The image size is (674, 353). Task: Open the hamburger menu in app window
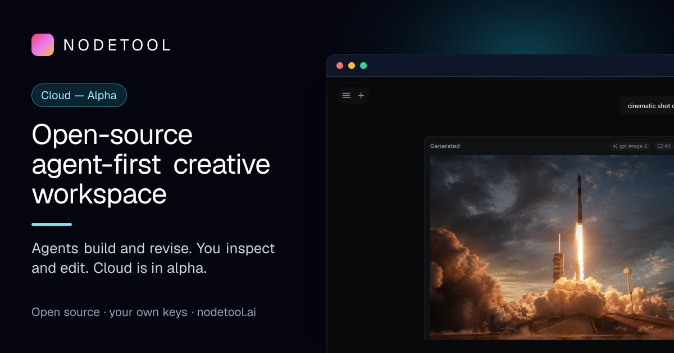tap(347, 96)
